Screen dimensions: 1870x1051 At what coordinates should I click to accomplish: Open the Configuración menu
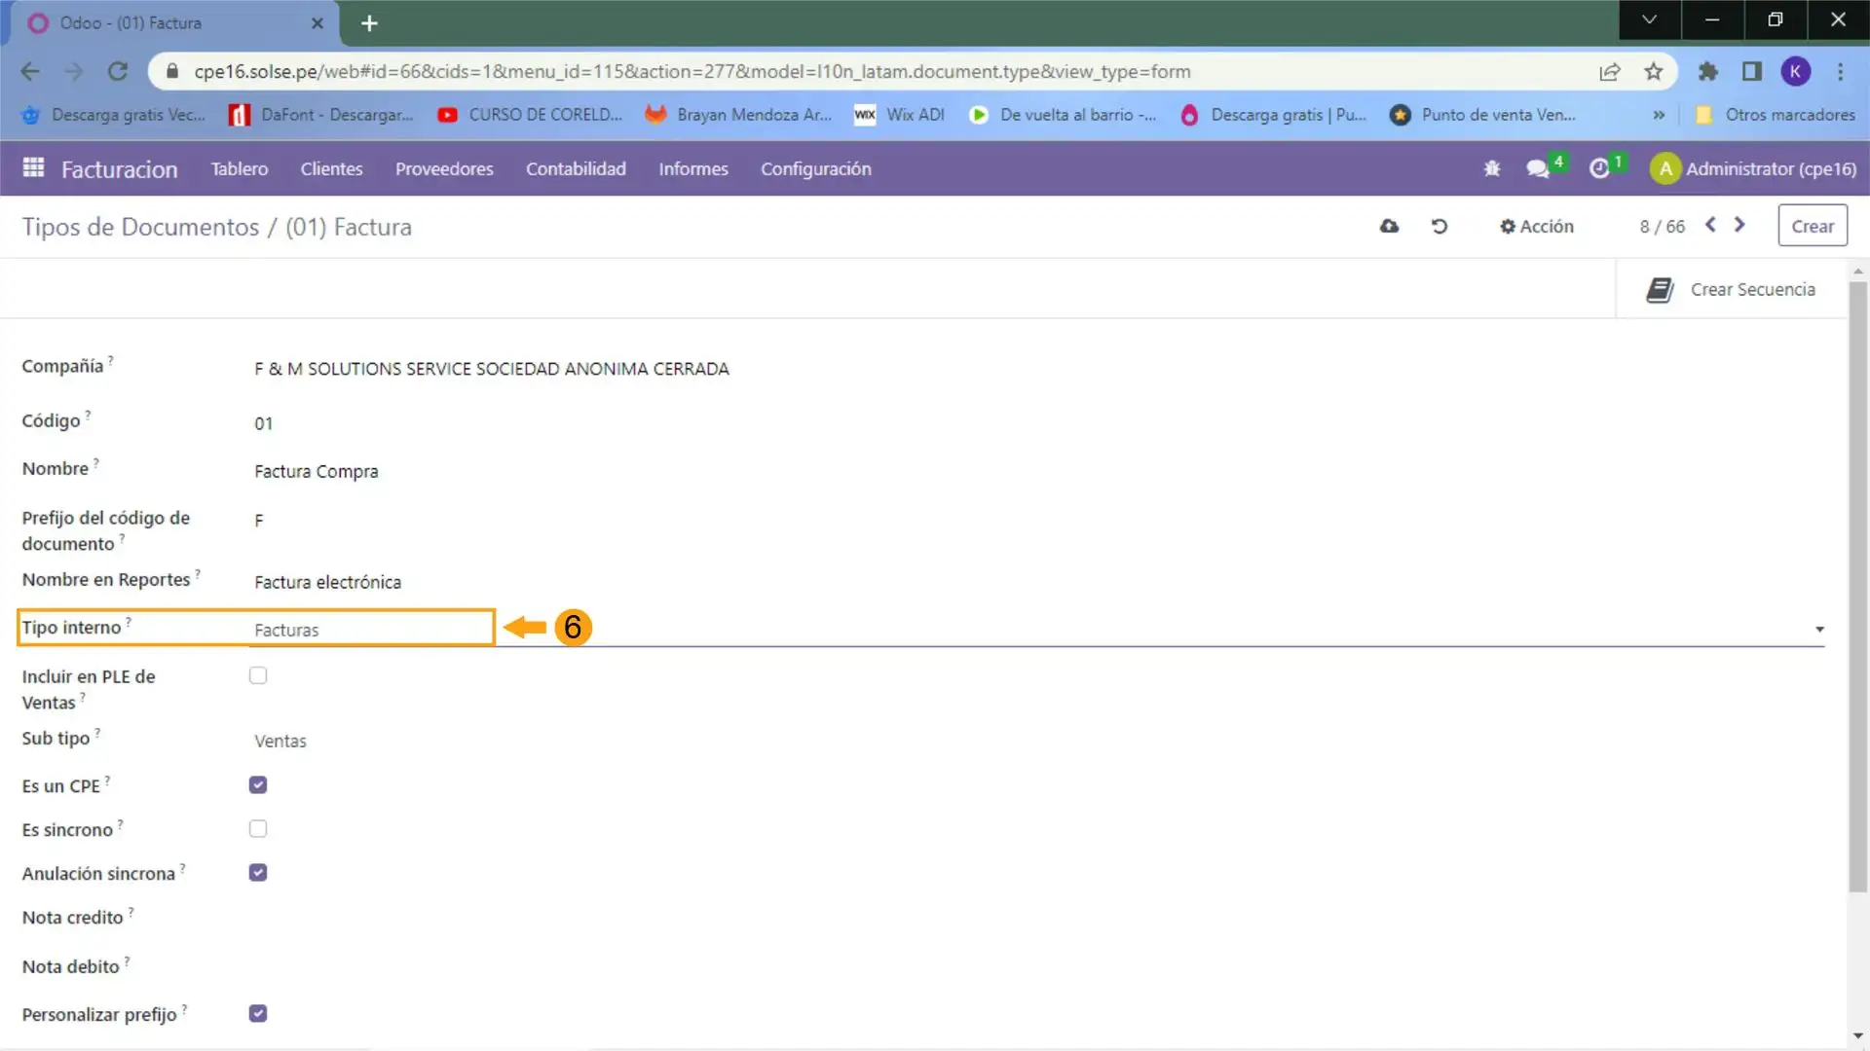816,169
